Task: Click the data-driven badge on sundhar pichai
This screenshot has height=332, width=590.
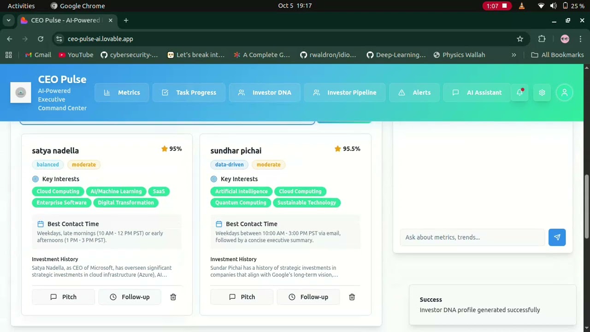Action: coord(229,165)
